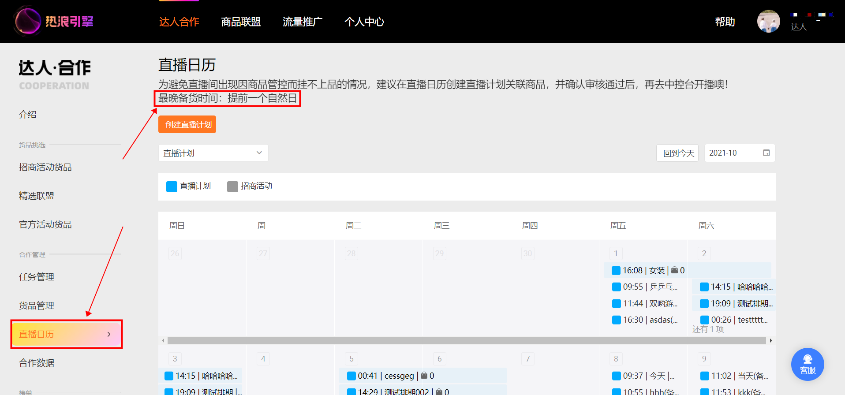Click shopping bag icon on 00:41 cessgeg entry

424,376
